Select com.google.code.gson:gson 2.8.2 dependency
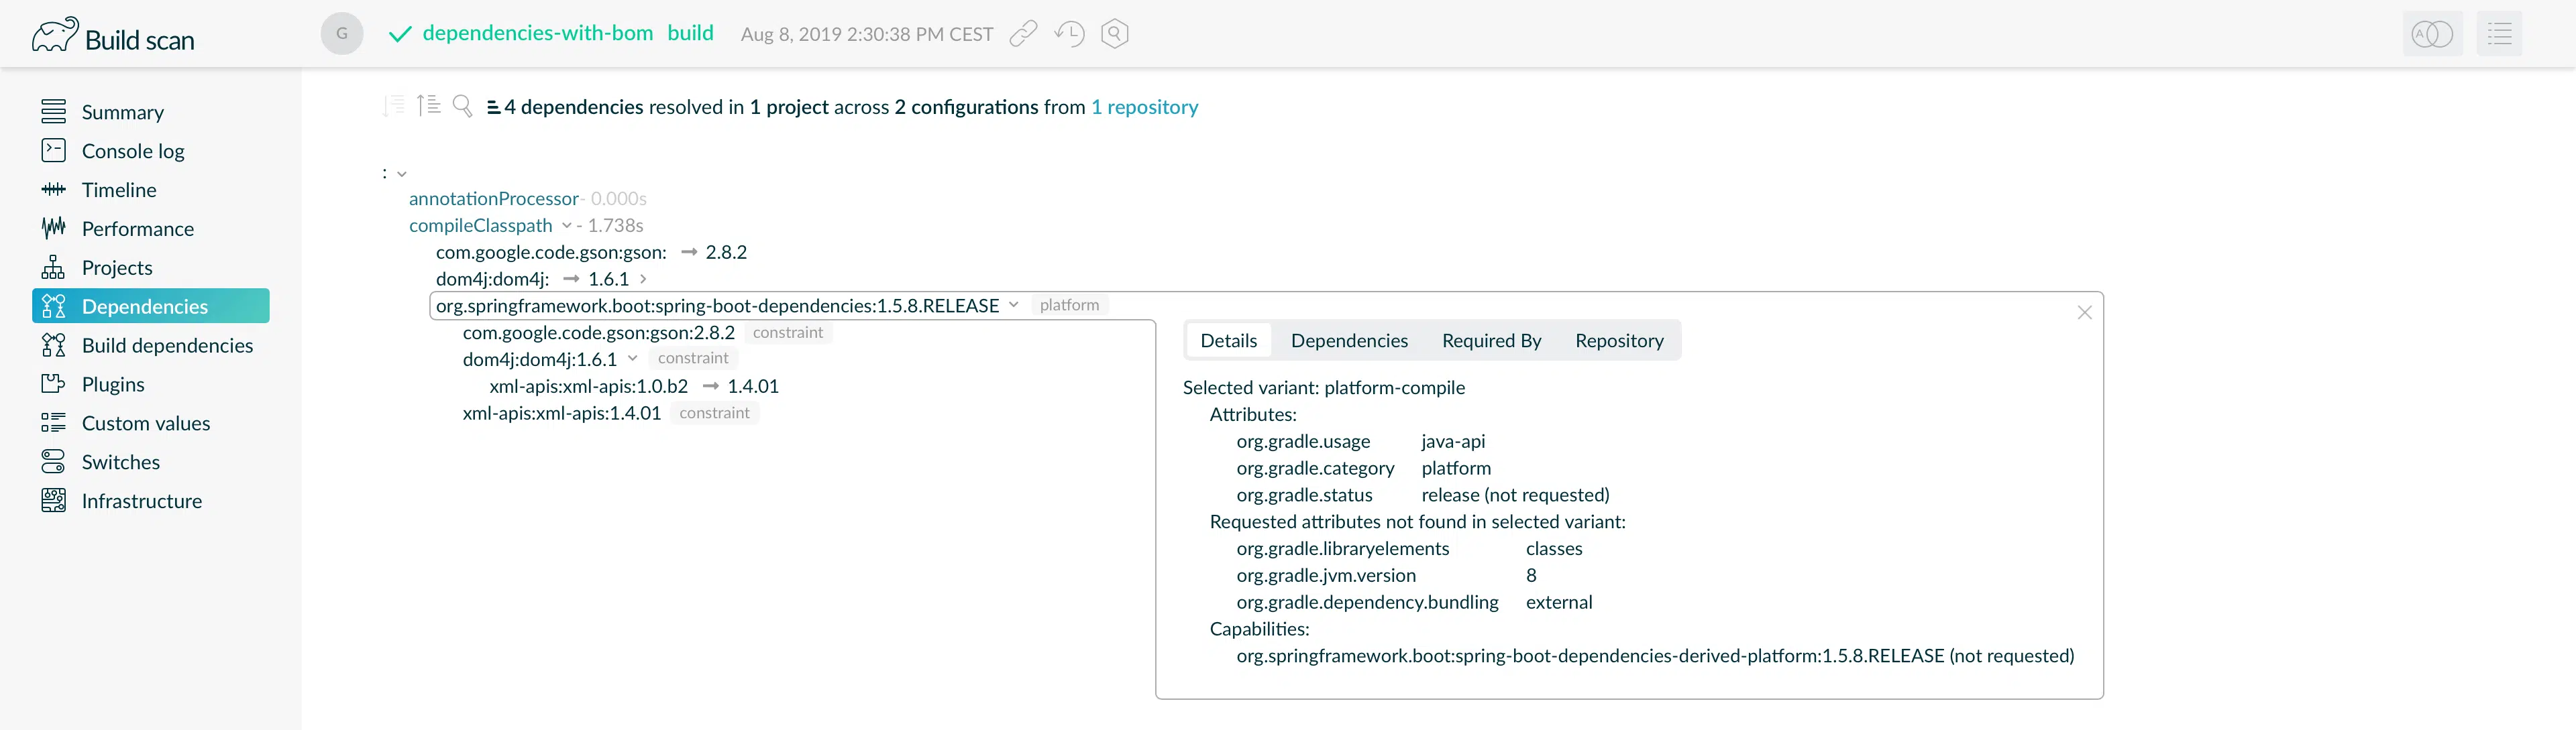The image size is (2576, 730). point(591,253)
